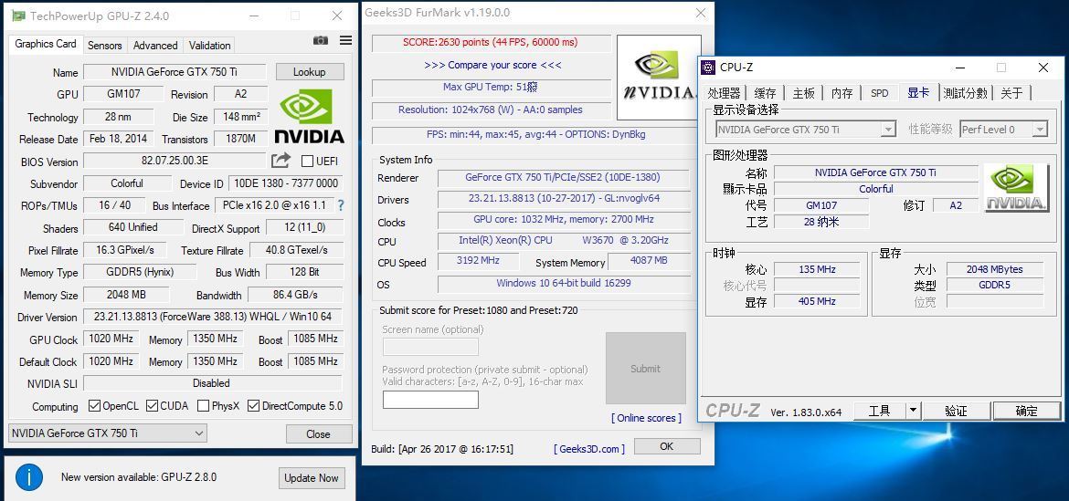Click GPU-Z screenshot camera icon
Viewport: 1069px width, 501px height.
321,41
